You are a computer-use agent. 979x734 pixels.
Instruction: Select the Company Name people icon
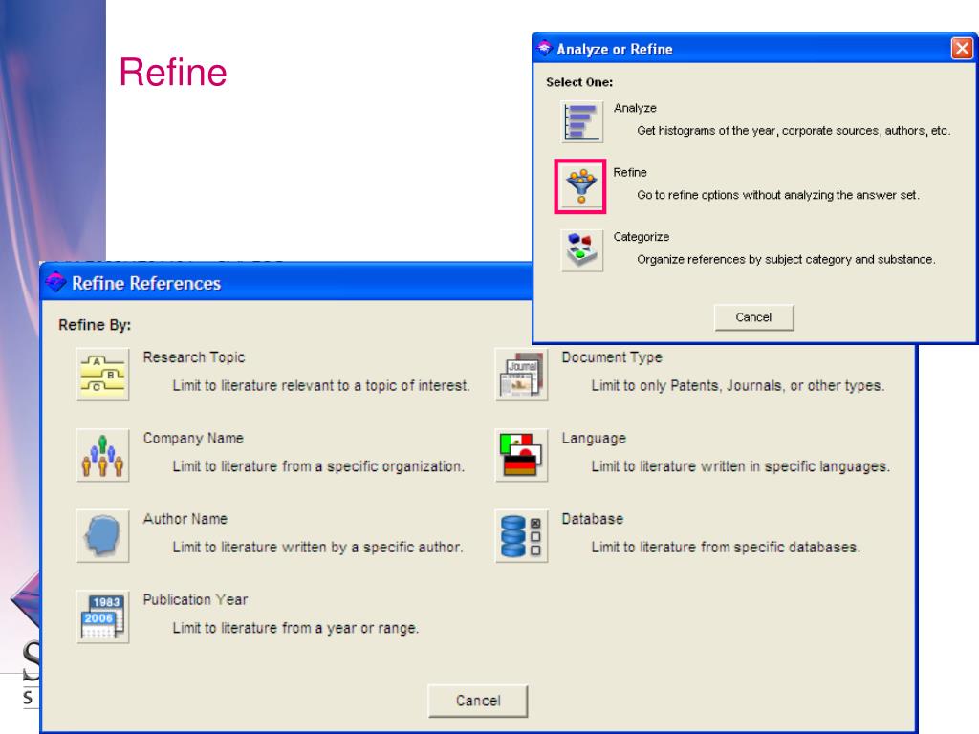pos(102,455)
